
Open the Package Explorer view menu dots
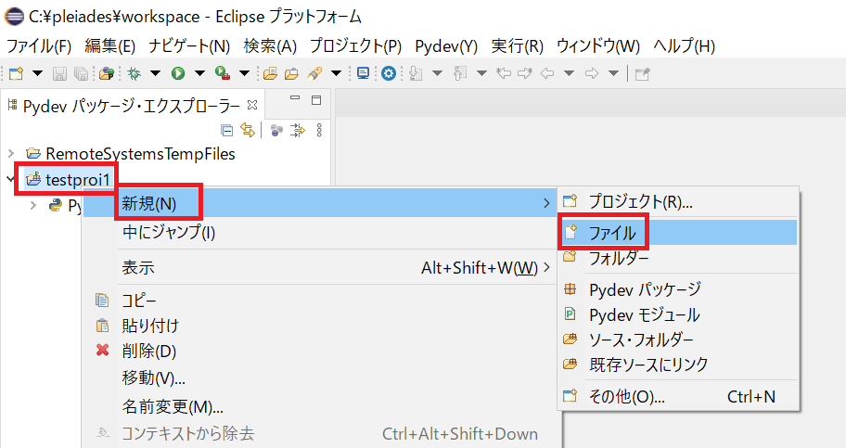pos(319,130)
